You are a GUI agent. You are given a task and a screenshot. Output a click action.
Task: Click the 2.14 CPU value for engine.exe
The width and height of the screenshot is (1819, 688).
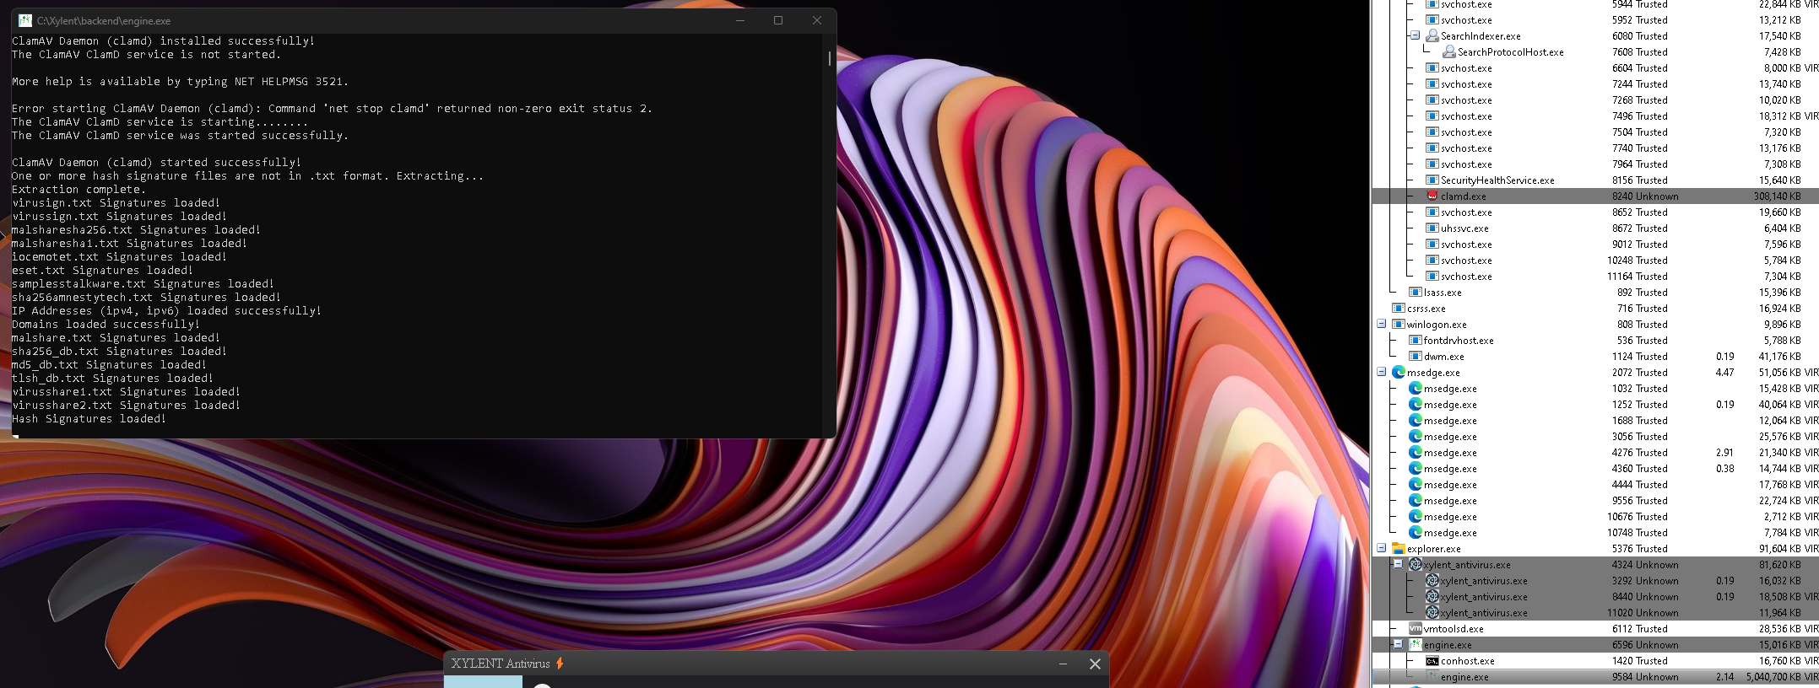(1725, 676)
